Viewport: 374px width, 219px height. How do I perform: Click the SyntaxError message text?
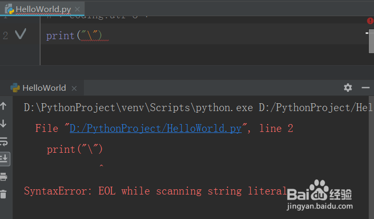pos(155,191)
